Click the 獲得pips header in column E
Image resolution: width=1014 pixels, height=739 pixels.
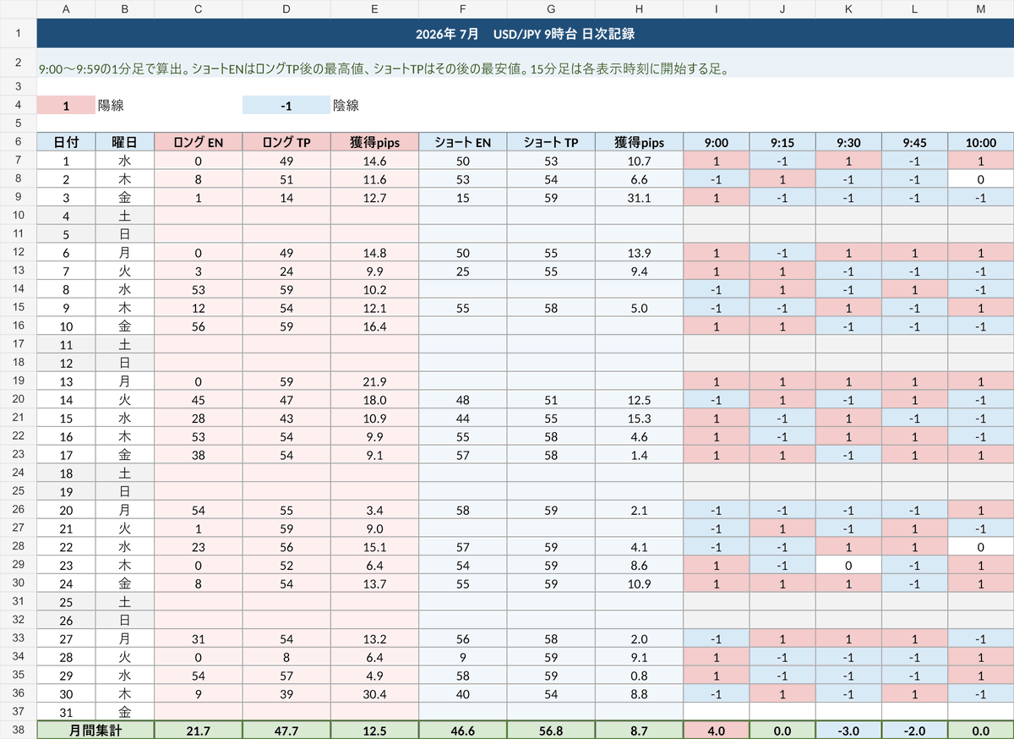pos(374,142)
